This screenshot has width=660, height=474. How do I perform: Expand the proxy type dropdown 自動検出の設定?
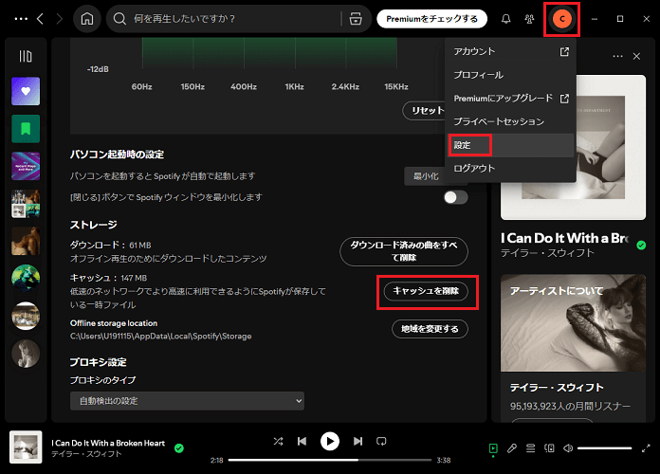pyautogui.click(x=187, y=401)
